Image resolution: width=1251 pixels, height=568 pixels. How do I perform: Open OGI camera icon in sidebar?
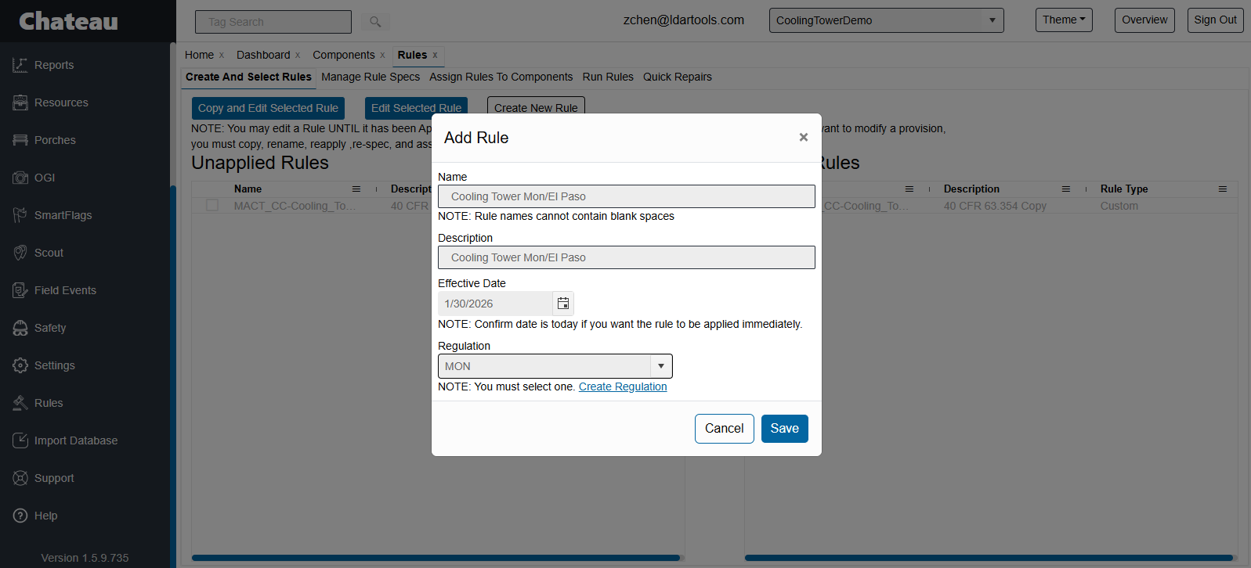point(20,178)
